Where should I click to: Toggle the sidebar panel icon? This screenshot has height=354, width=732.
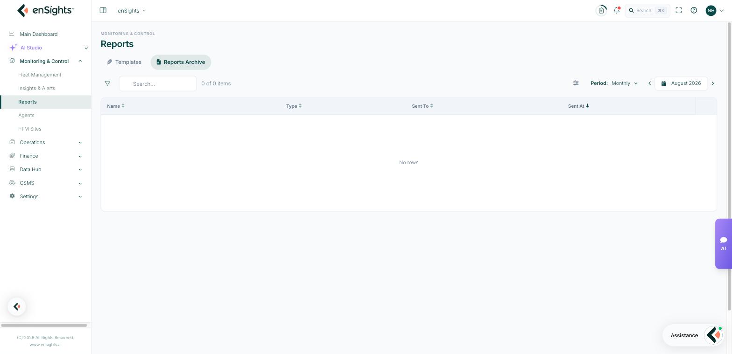(103, 10)
